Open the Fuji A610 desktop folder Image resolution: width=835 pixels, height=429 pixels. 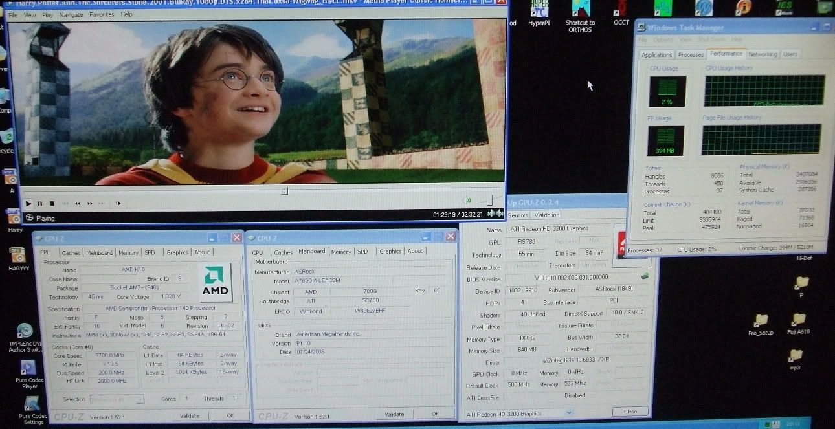click(x=799, y=323)
